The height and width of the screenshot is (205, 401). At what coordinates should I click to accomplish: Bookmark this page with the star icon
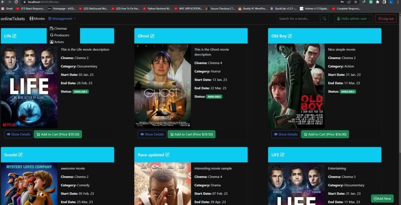[356, 2]
